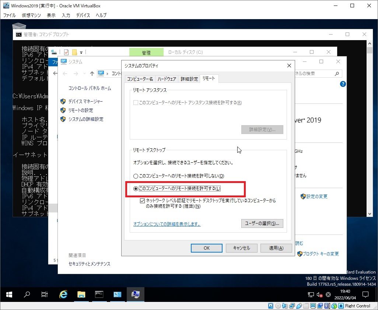The image size is (378, 310).
Task: Open the Windows Start menu
Action: [9, 294]
